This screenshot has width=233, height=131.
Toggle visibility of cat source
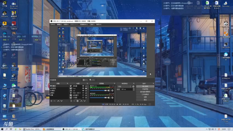click(83, 91)
